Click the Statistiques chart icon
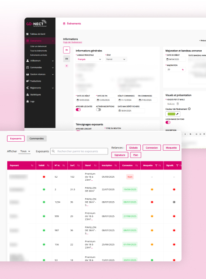206x279 pixels. 27,94
